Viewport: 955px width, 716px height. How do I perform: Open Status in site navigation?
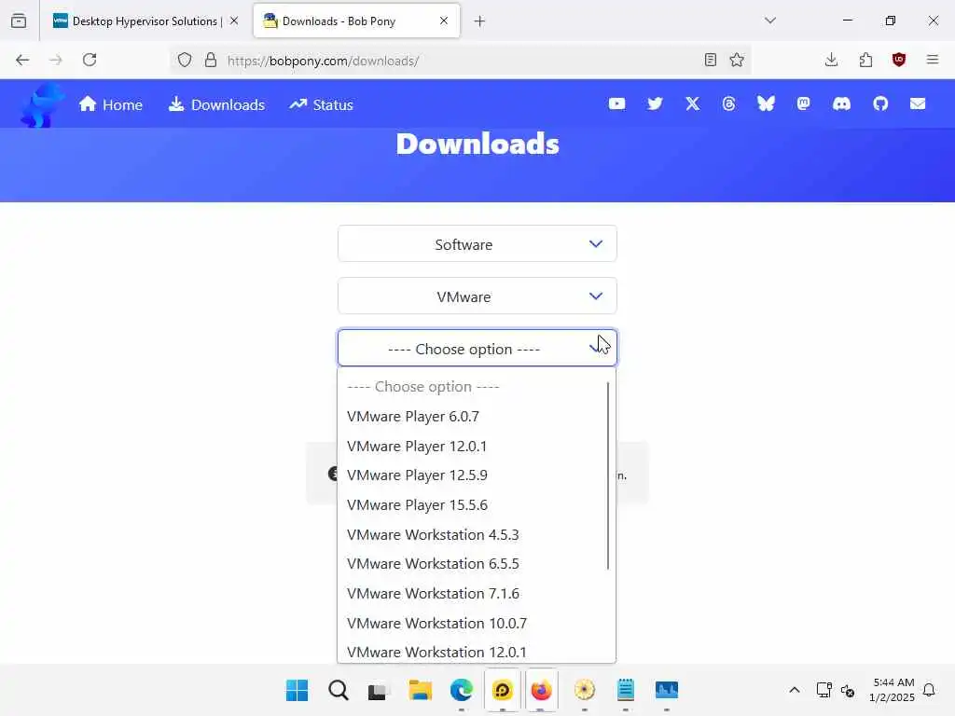click(321, 104)
